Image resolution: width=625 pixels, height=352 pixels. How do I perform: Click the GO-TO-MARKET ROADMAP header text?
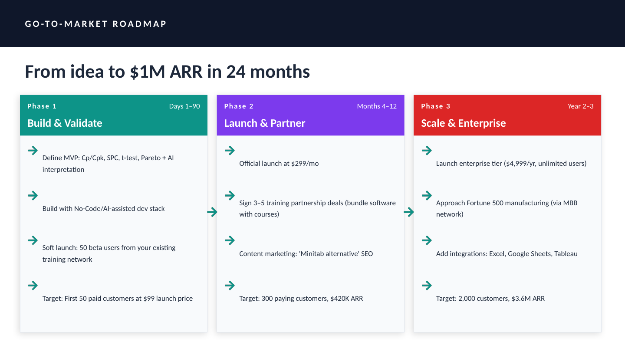pyautogui.click(x=96, y=24)
